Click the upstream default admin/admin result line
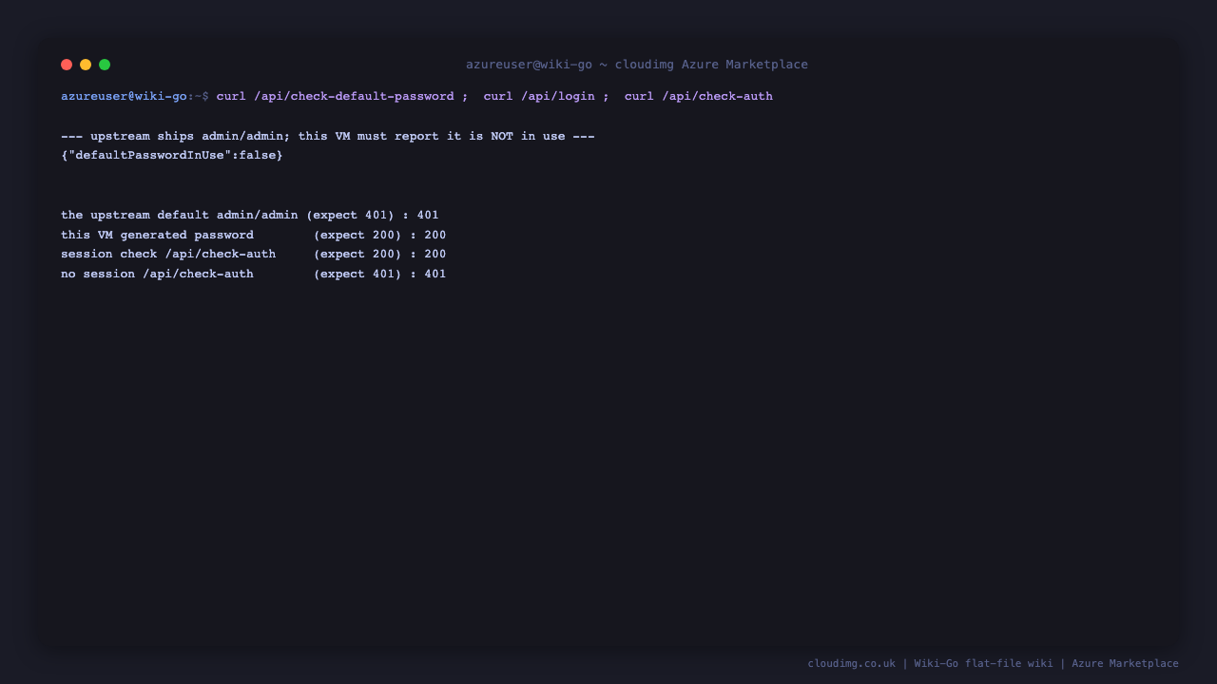 250,215
